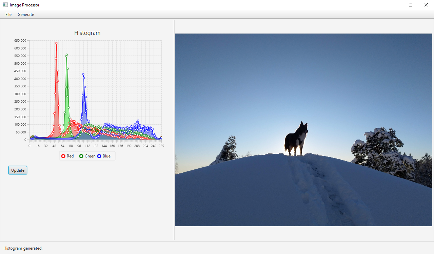Viewport: 434px width, 254px height.
Task: Open the Generate menu
Action: [26, 15]
